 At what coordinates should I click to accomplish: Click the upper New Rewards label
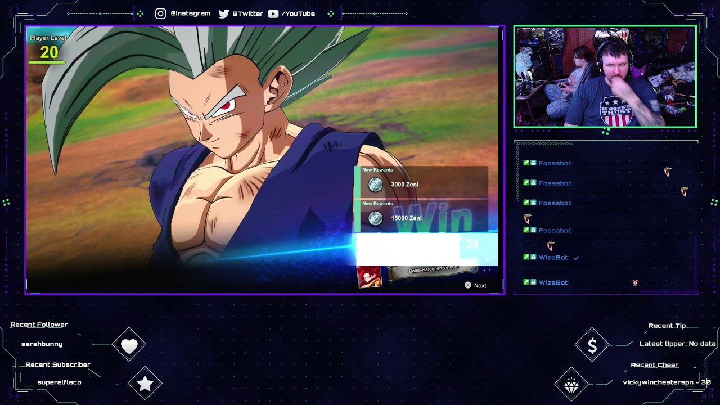coord(377,170)
